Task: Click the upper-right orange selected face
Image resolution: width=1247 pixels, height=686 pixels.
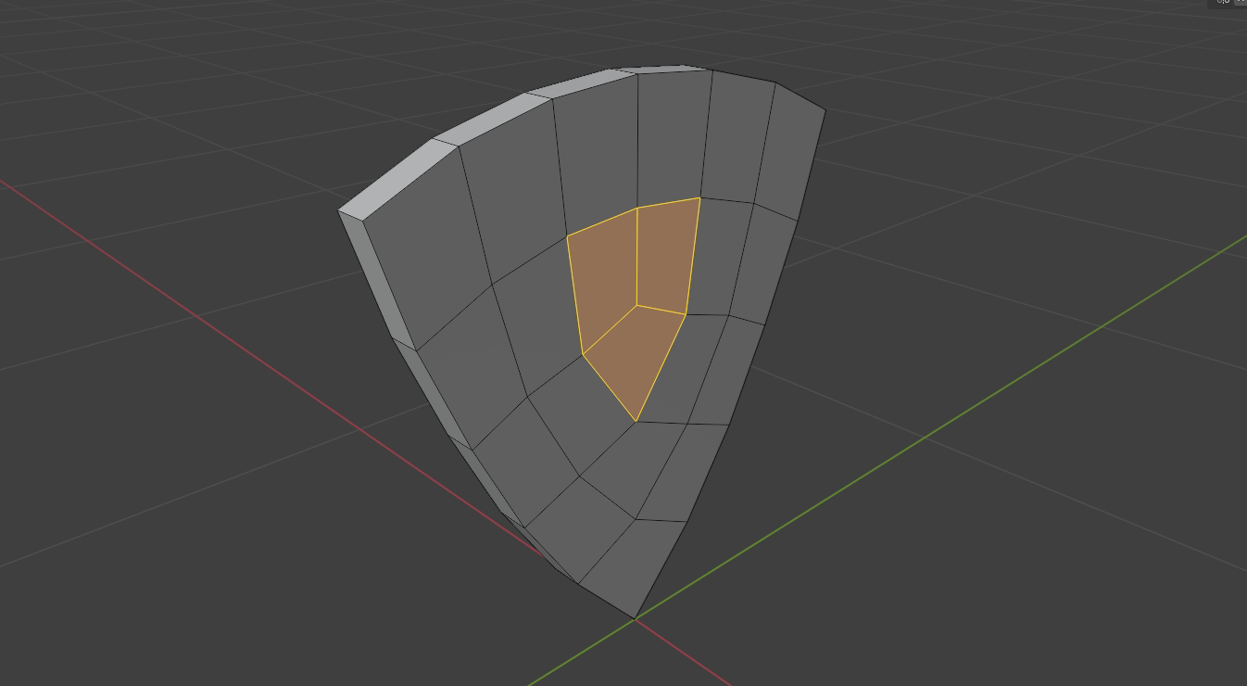Action: click(x=667, y=256)
